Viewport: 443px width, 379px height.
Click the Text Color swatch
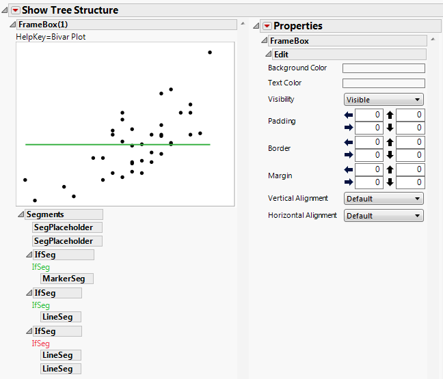click(x=384, y=83)
